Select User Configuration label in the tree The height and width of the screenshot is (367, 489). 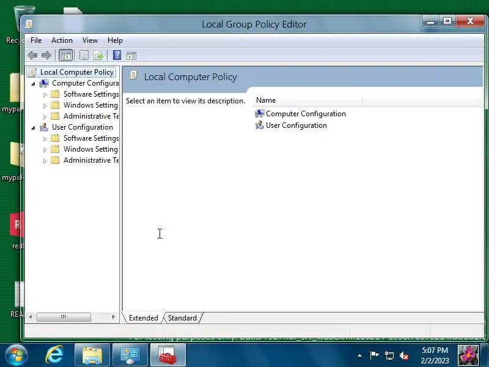click(83, 127)
